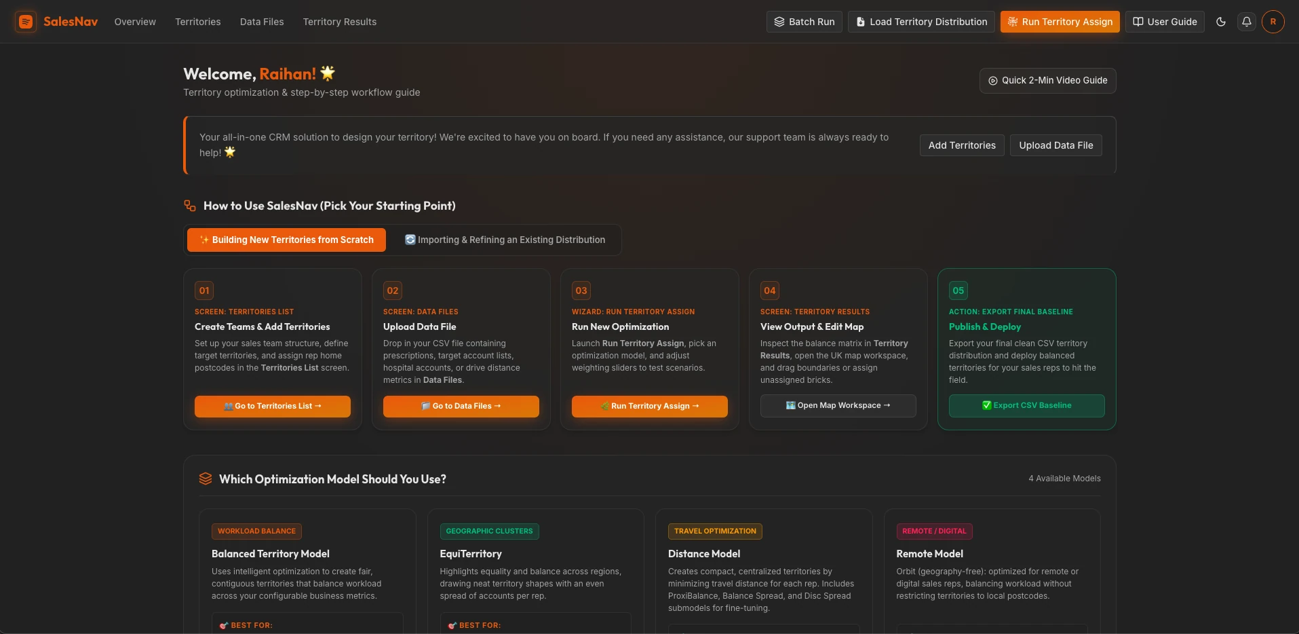Click TRAVEL OPTIMIZATION tag

715,531
